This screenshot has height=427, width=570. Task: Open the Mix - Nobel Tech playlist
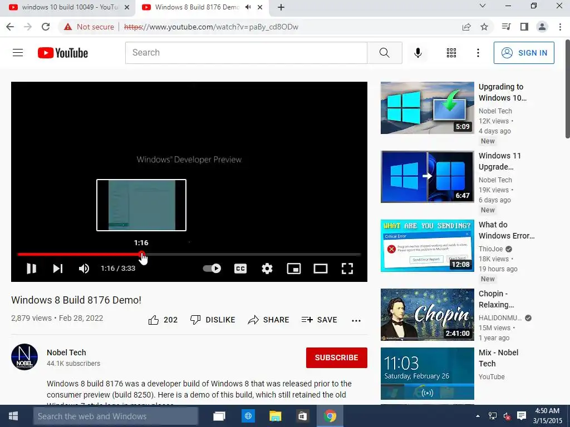click(427, 374)
